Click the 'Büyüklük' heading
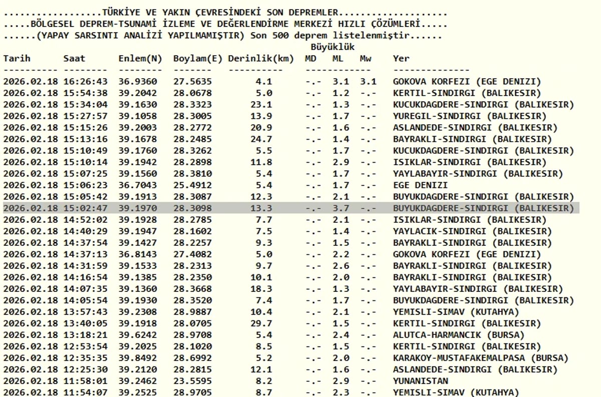 [333, 47]
